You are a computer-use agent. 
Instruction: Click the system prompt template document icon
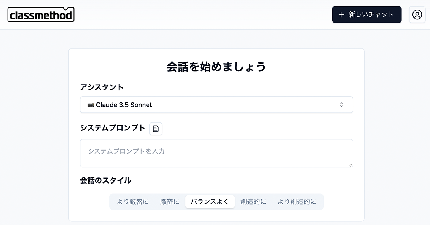point(156,129)
